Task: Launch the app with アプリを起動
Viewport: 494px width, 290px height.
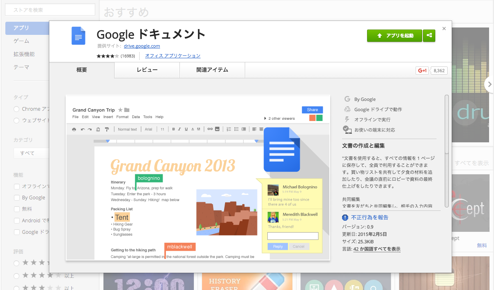Action: (x=395, y=36)
